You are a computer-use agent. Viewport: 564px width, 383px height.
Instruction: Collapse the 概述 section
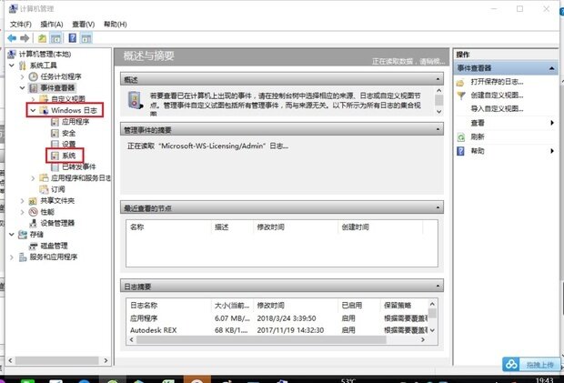point(438,79)
